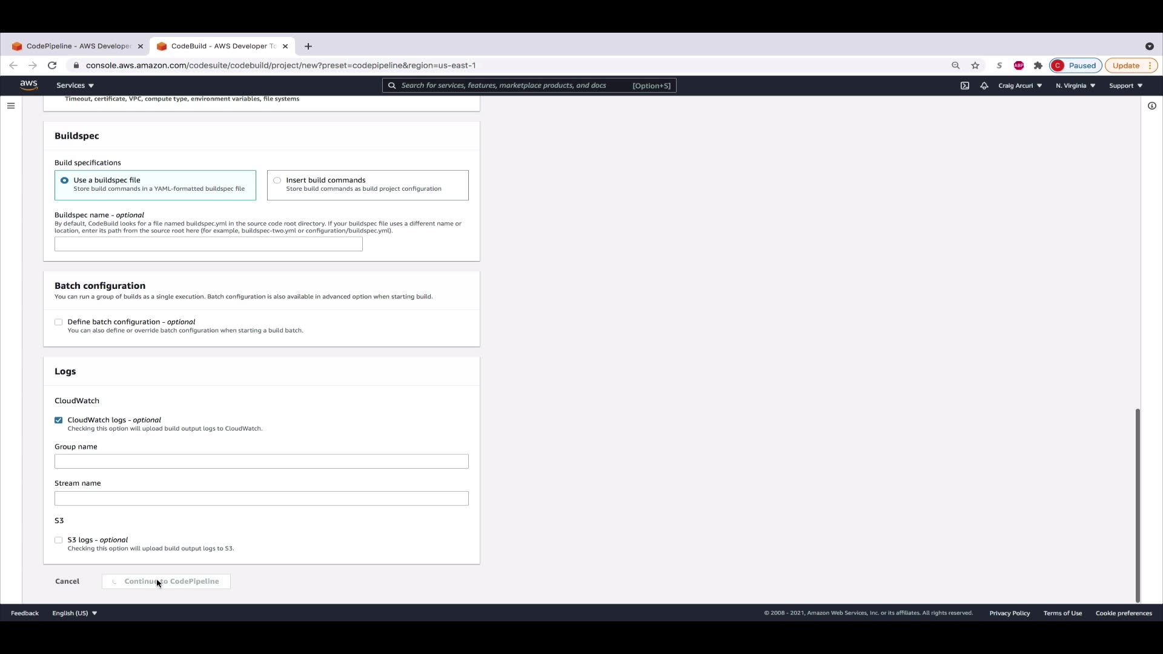Expand the Services dropdown menu
The height and width of the screenshot is (654, 1163).
[75, 85]
